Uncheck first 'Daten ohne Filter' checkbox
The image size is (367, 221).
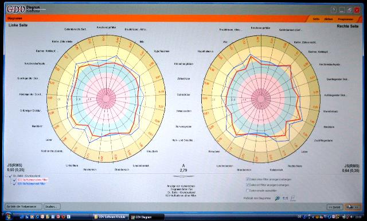coord(248,179)
